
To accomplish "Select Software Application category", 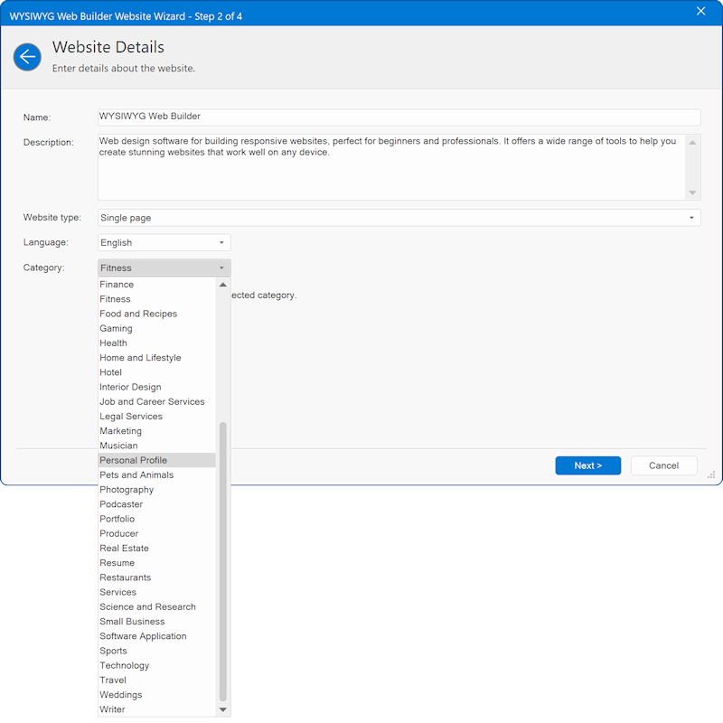I will click(x=156, y=636).
